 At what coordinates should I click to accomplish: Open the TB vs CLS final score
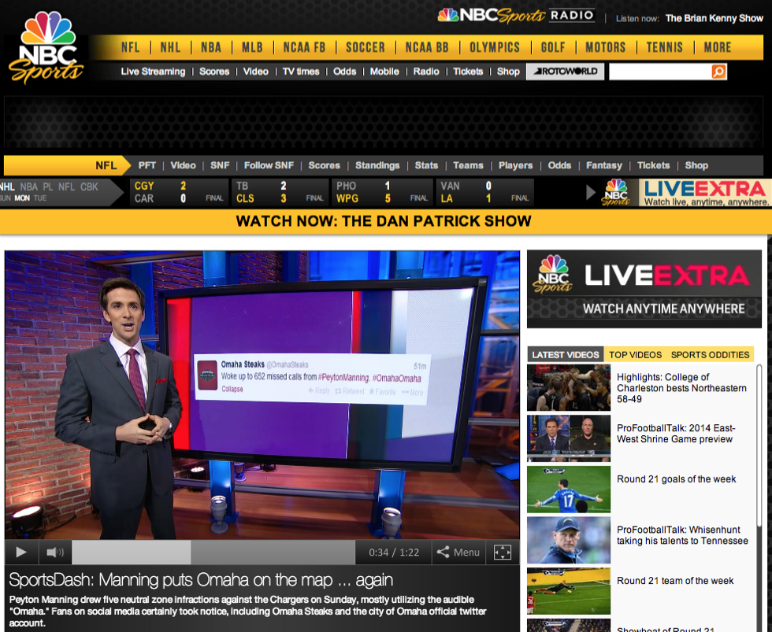(280, 192)
